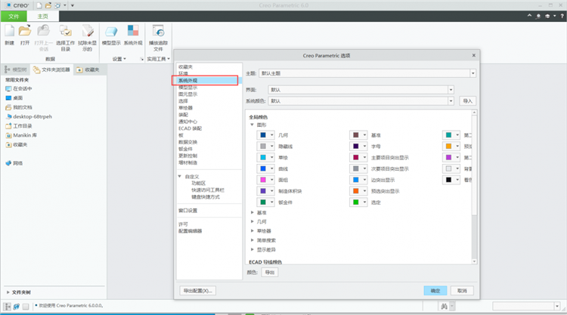Expand the 简单搜索 color section
The width and height of the screenshot is (567, 315).
pos(252,240)
